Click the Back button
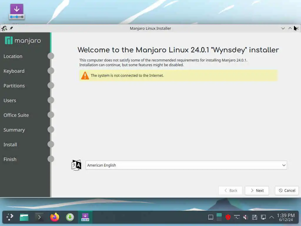The image size is (301, 226). point(230,190)
